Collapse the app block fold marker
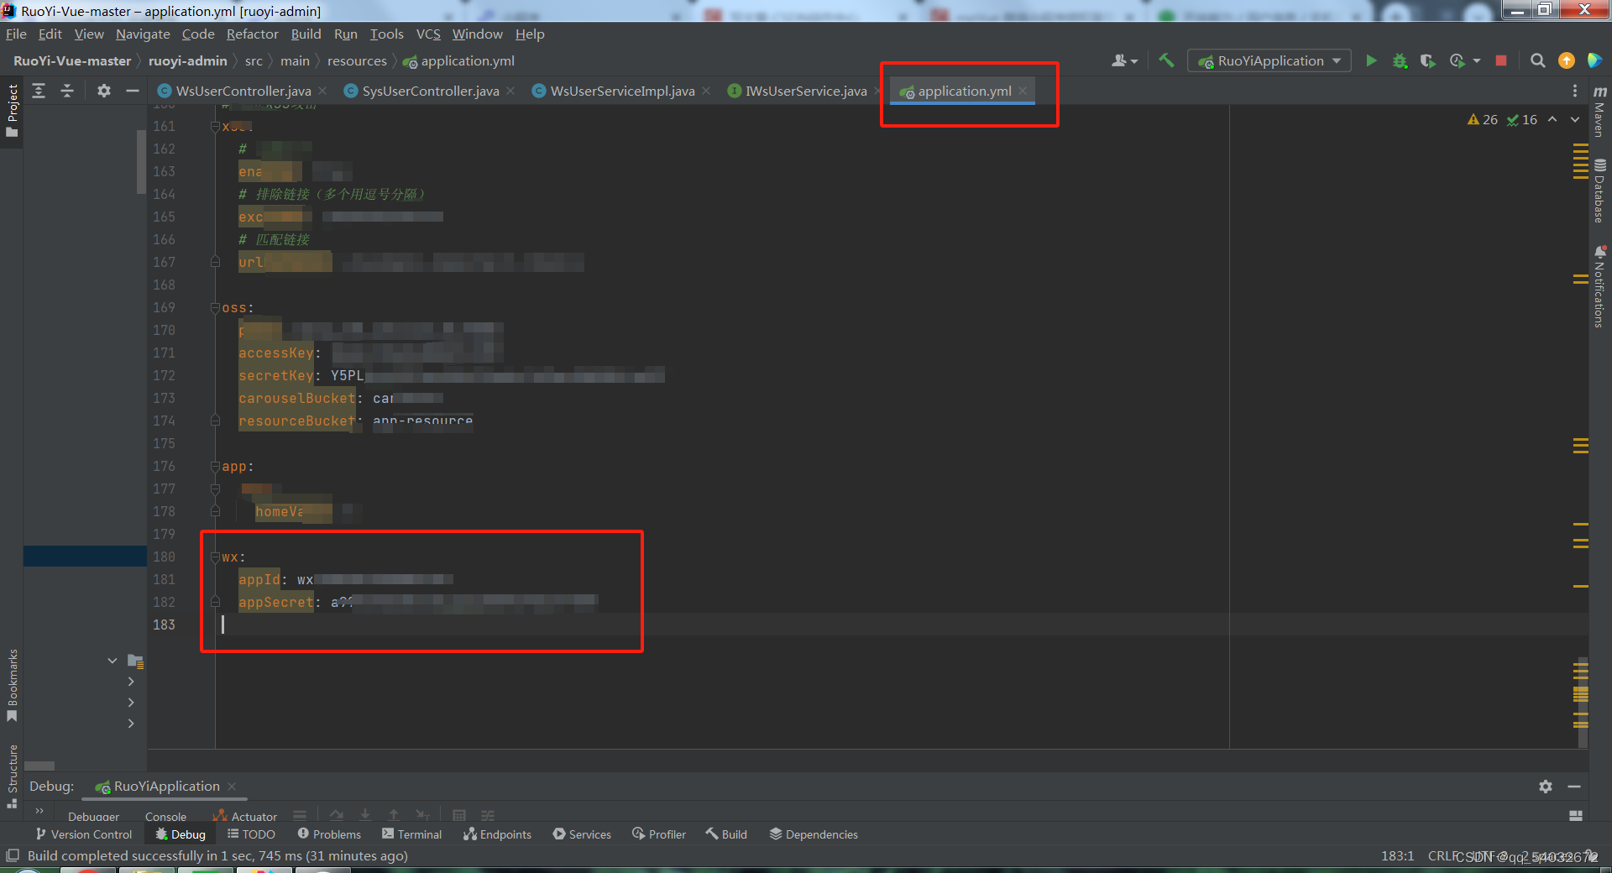 (215, 466)
